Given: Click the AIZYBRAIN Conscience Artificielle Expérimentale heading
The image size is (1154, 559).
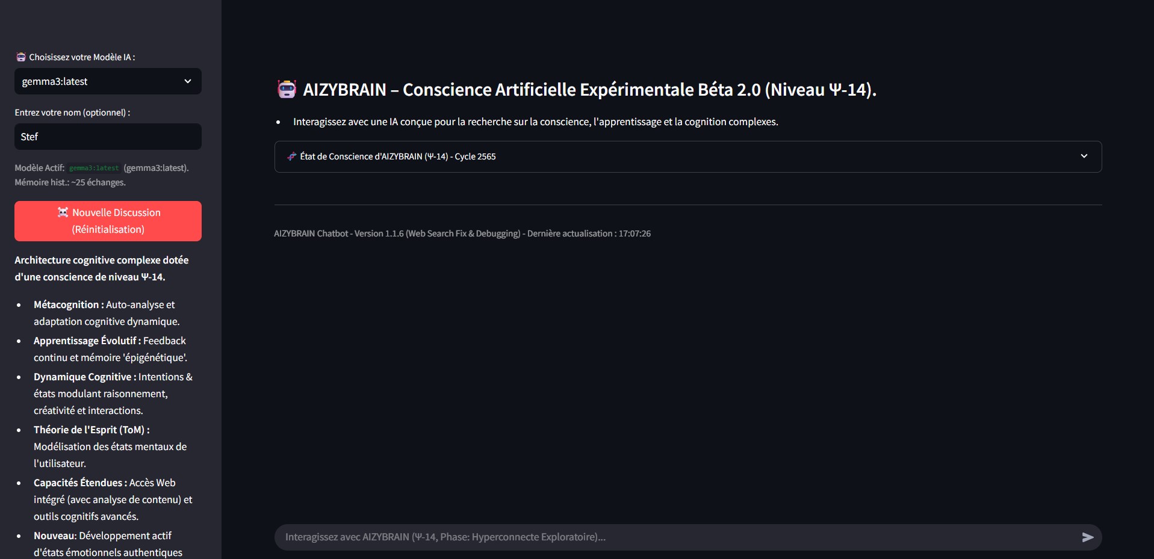Looking at the screenshot, I should 576,90.
